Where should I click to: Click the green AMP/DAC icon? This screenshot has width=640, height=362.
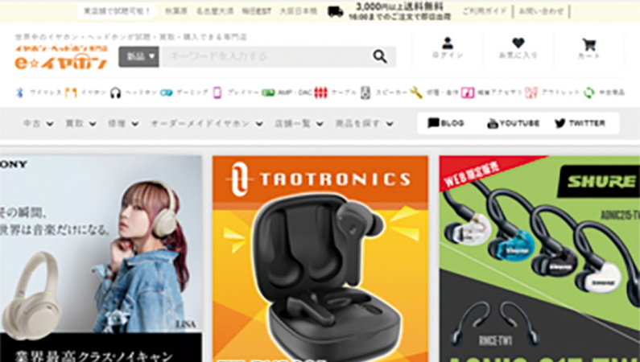(268, 93)
